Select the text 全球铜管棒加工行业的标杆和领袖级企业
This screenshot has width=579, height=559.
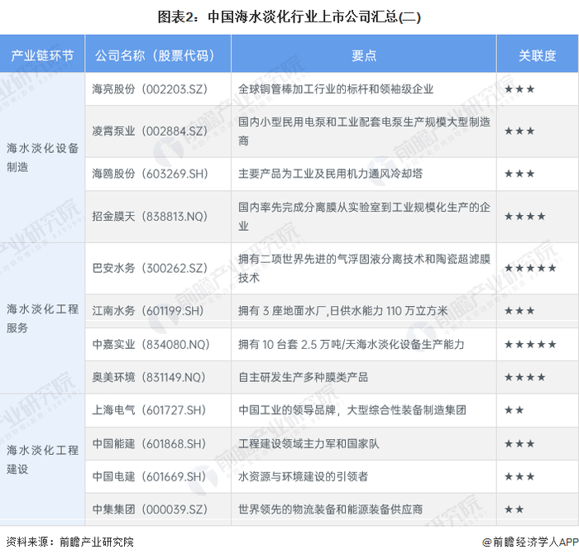(336, 89)
